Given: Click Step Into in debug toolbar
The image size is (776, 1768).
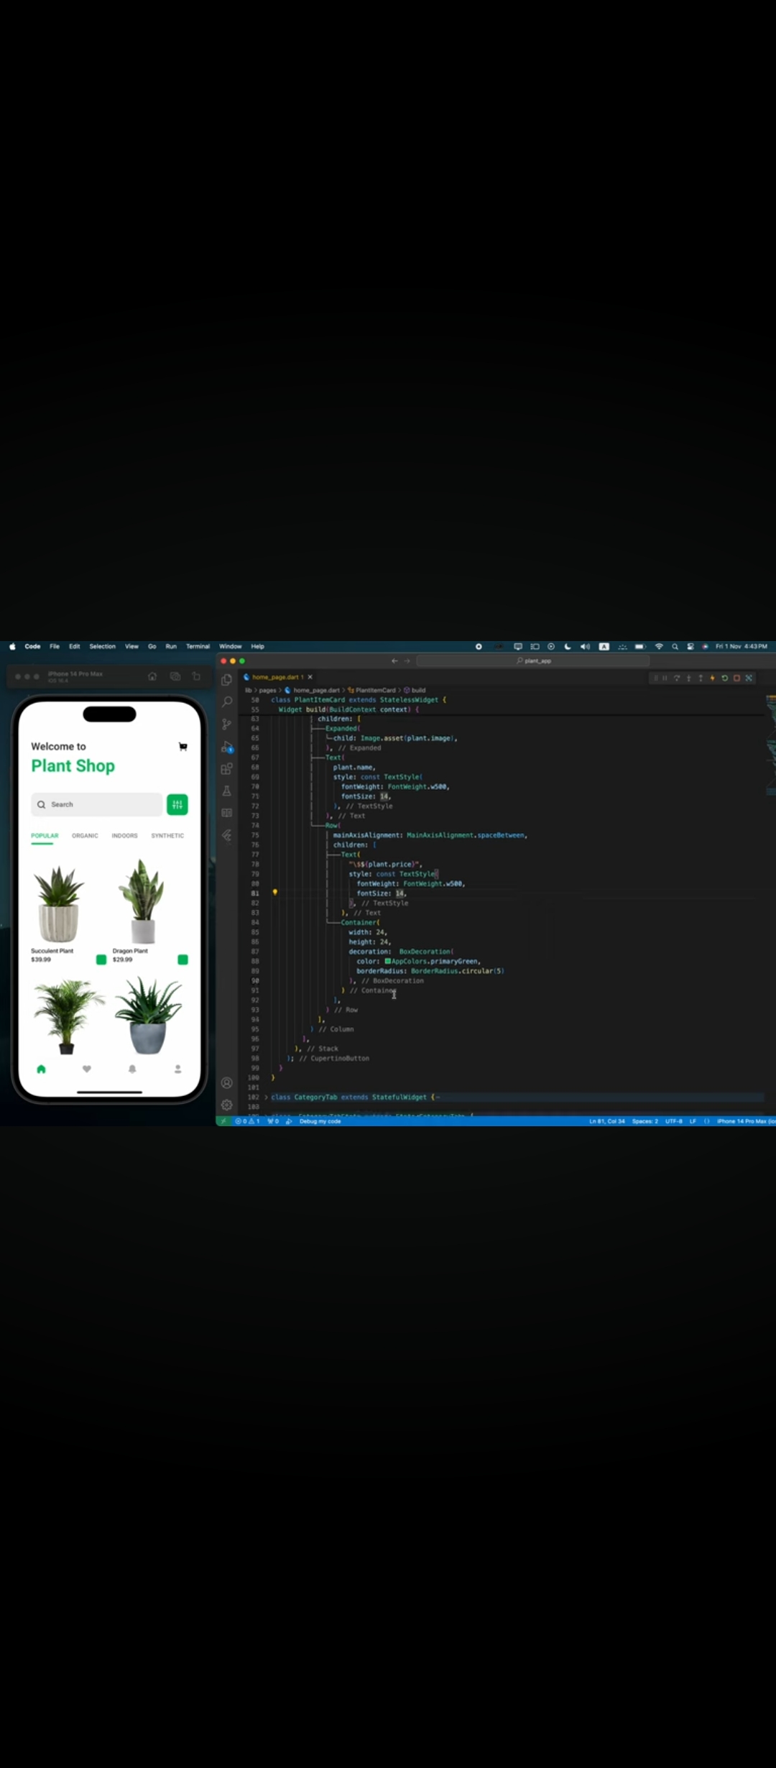Looking at the screenshot, I should tap(688, 678).
